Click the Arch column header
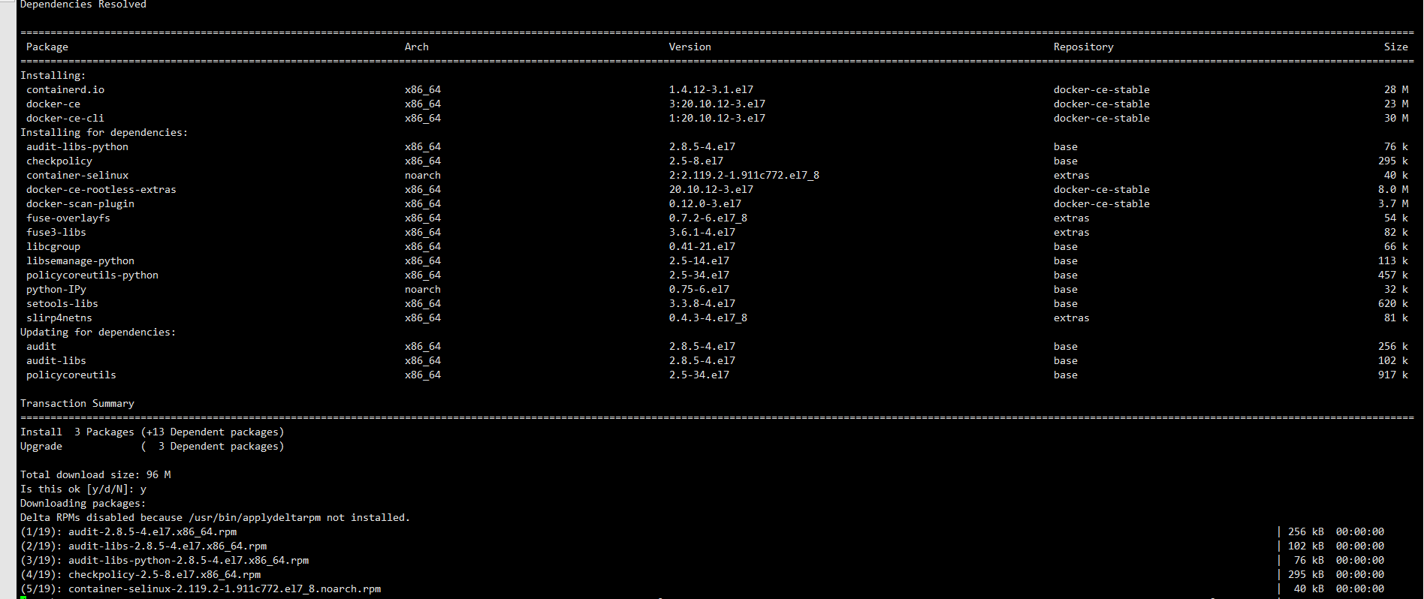The width and height of the screenshot is (1424, 599). click(417, 47)
